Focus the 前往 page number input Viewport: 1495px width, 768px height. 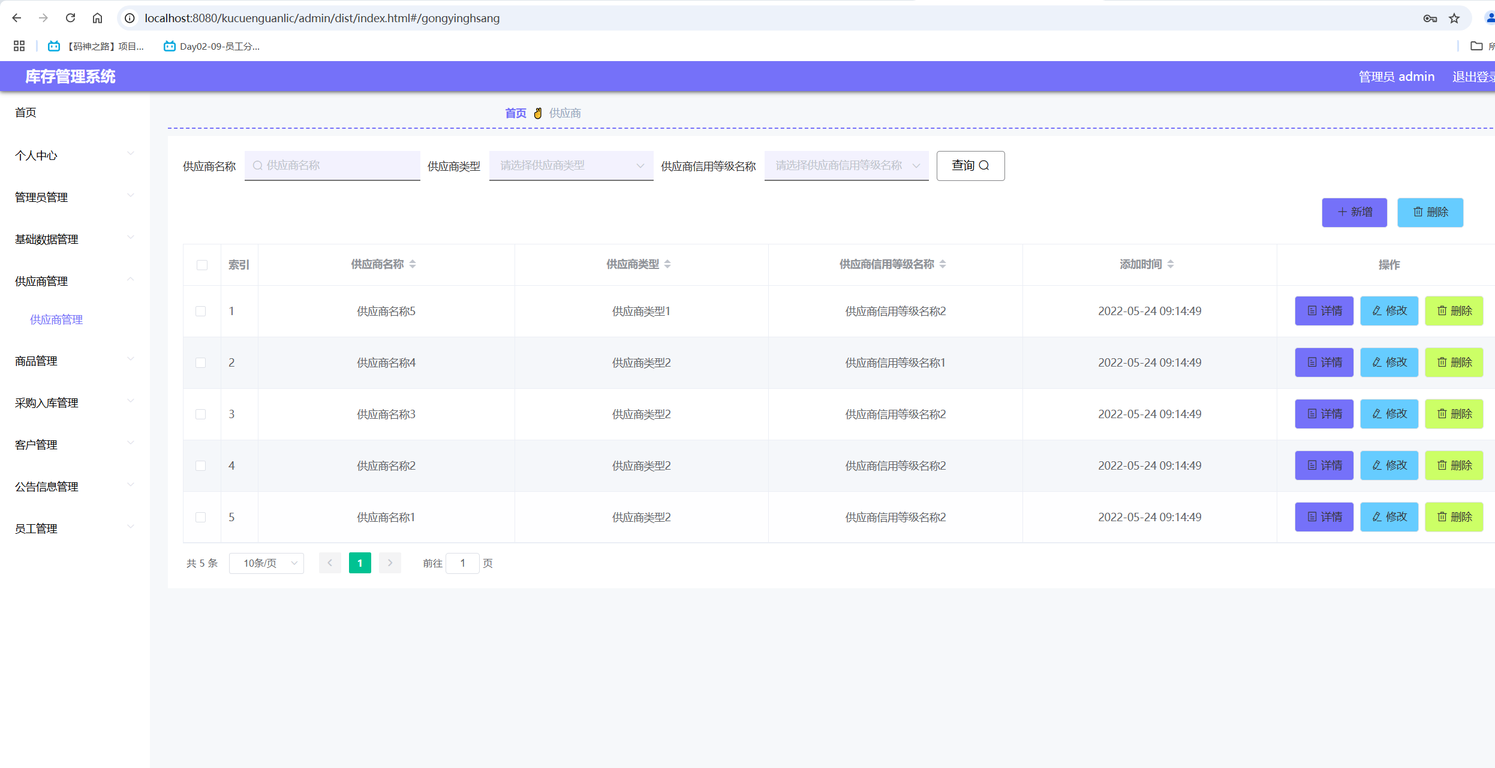(462, 563)
